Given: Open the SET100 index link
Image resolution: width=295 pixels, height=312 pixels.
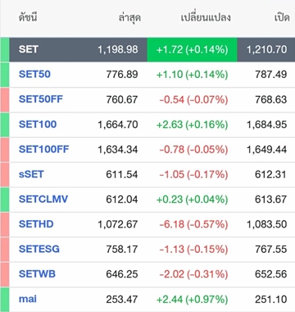Looking at the screenshot, I should (38, 124).
